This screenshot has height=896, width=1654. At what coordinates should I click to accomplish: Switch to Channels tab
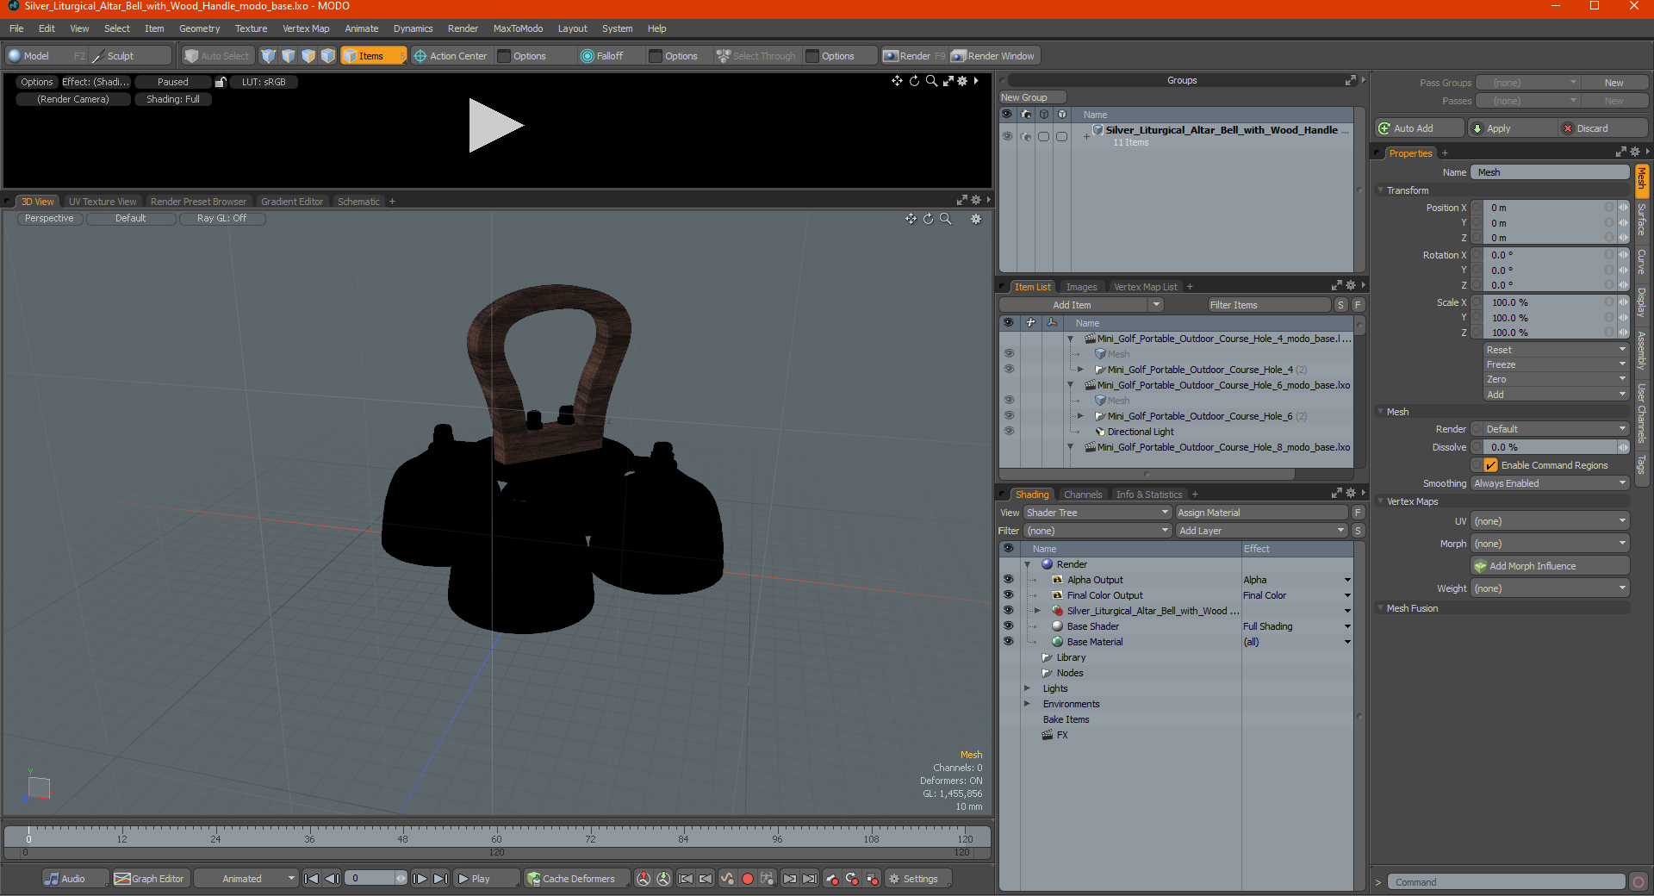pos(1082,495)
